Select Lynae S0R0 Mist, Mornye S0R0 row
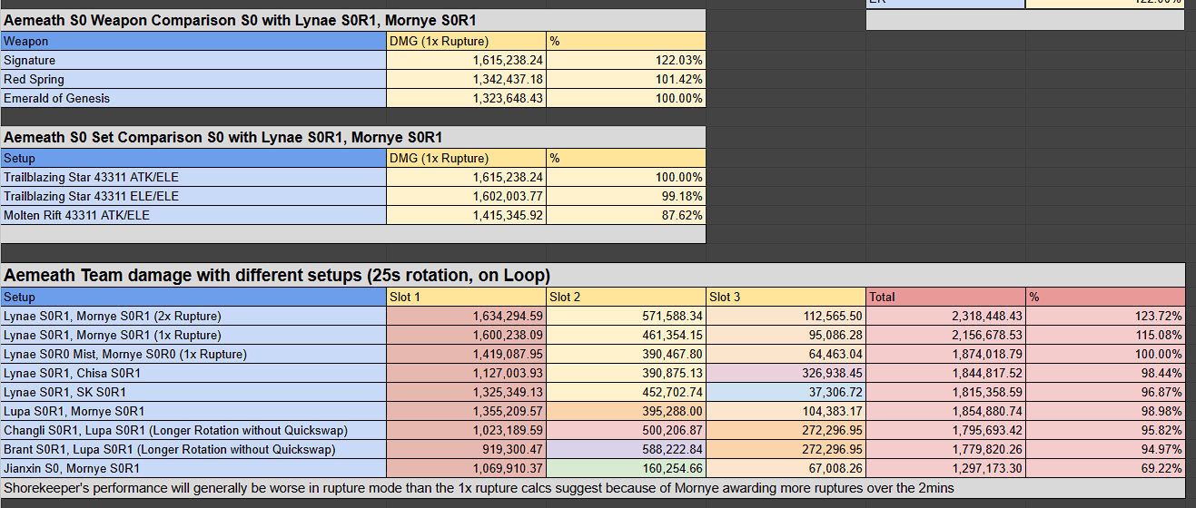 pos(193,354)
